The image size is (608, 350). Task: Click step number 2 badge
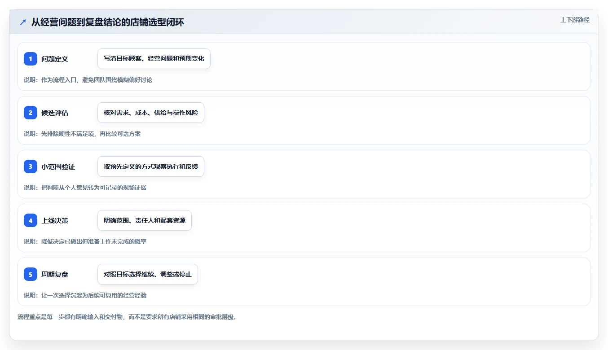[x=31, y=113]
